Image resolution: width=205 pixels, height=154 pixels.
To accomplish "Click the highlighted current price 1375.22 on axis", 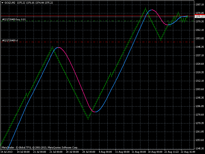I will [200, 17].
